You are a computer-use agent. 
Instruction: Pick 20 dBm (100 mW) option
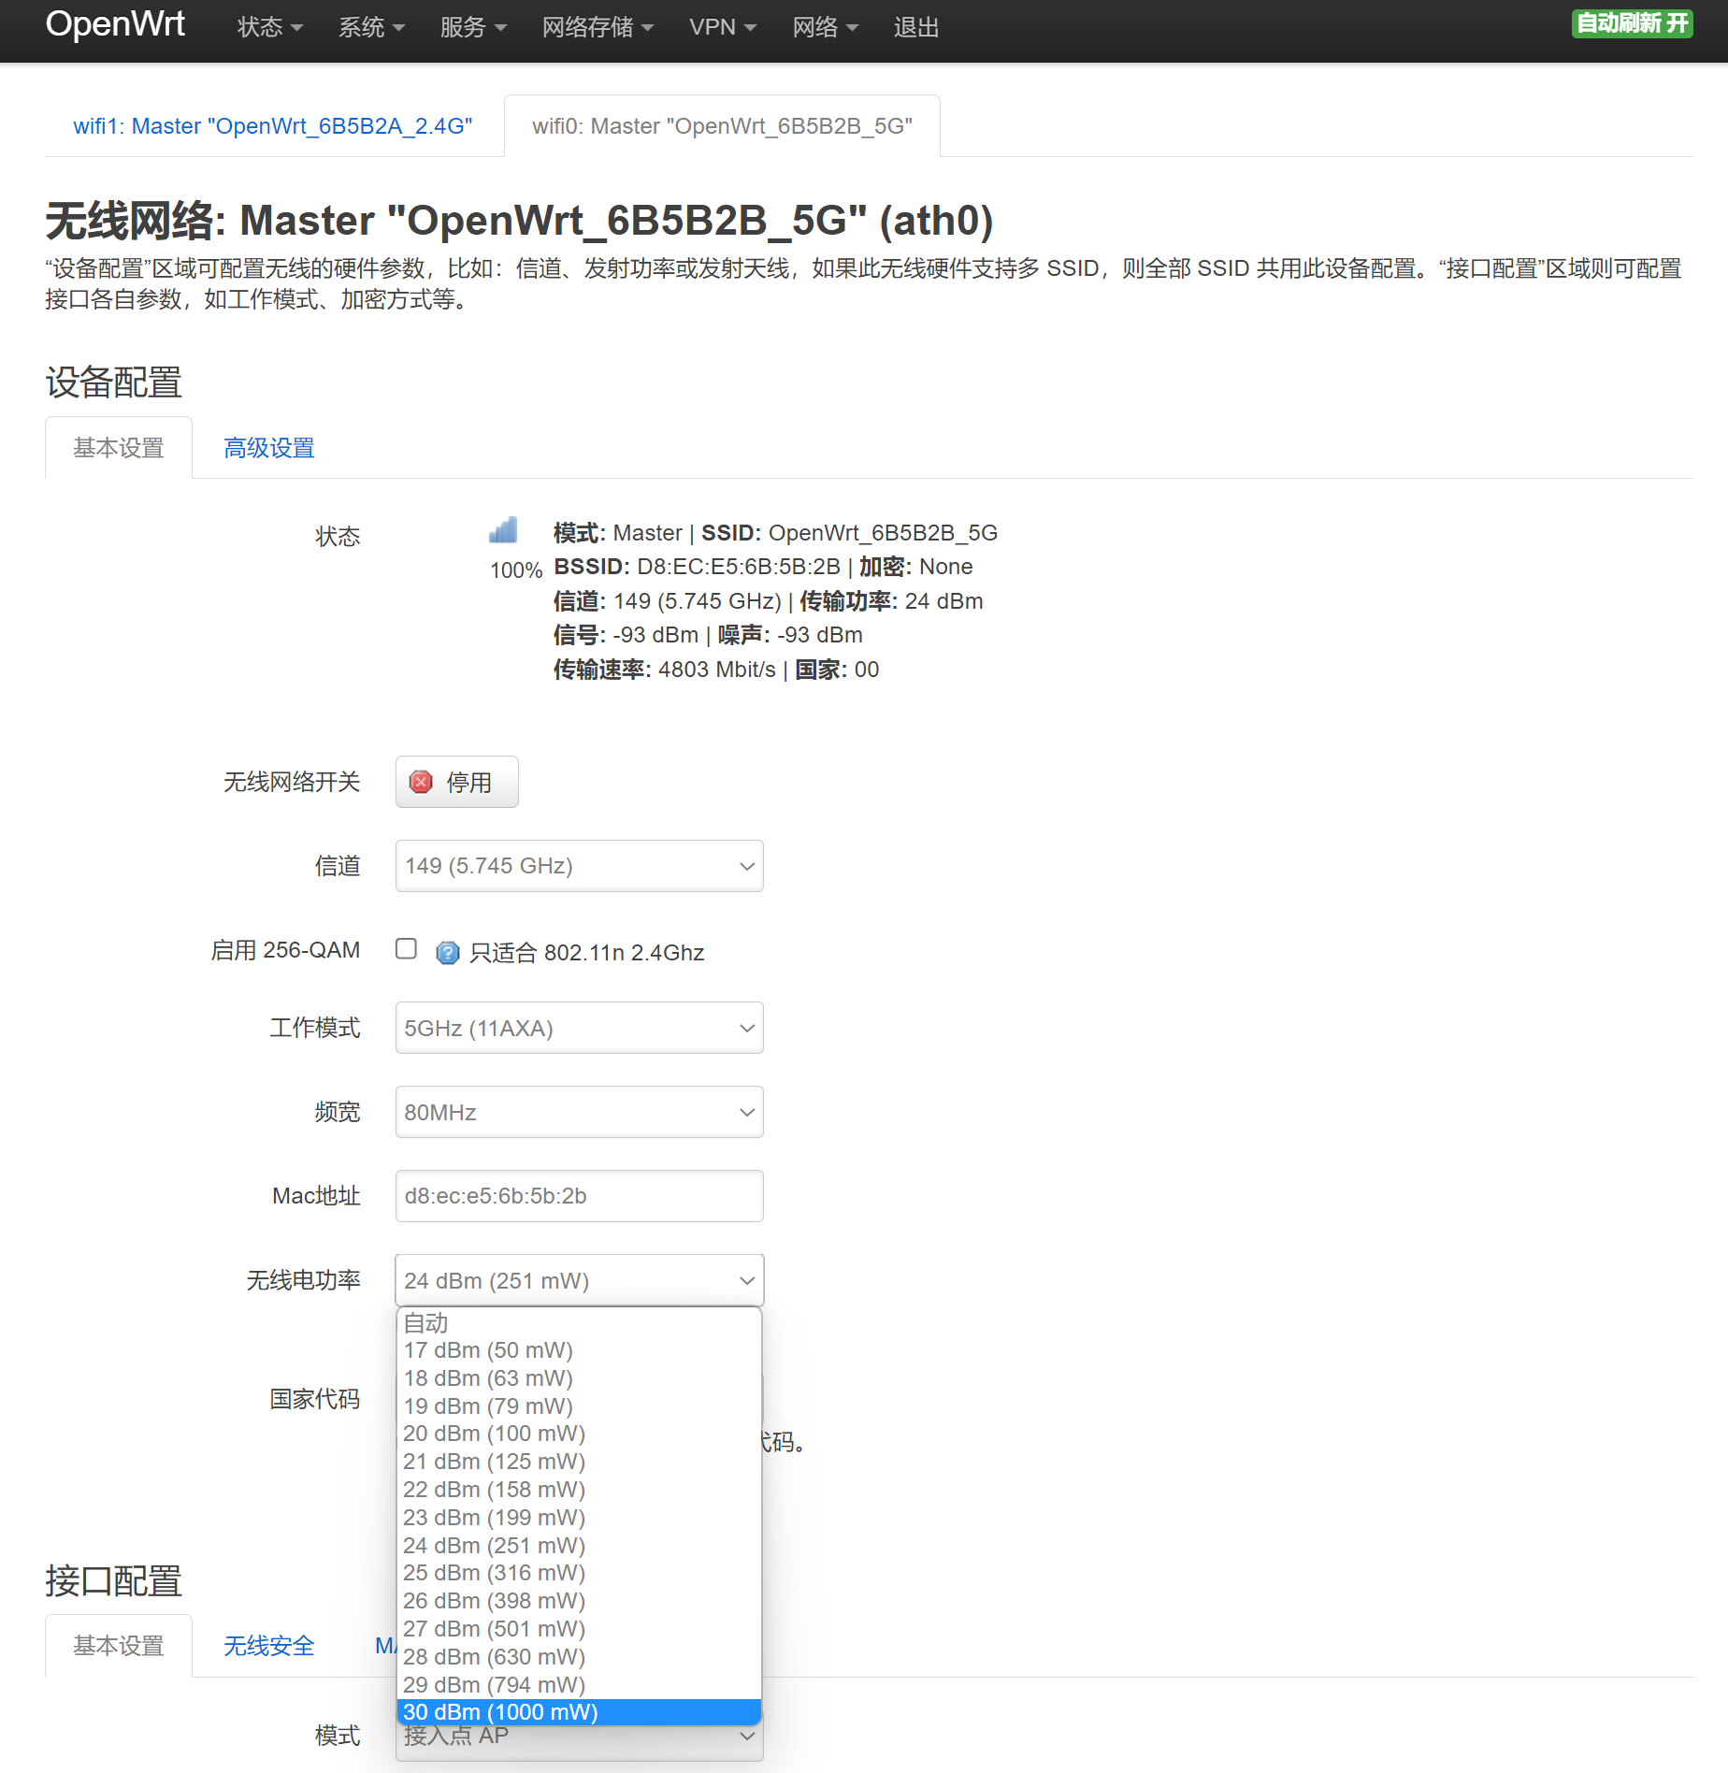pos(579,1434)
